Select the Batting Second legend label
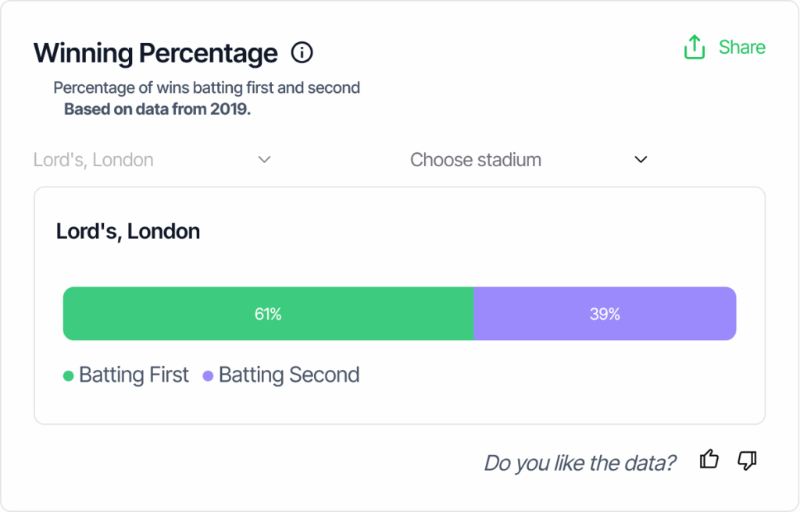 click(x=289, y=375)
